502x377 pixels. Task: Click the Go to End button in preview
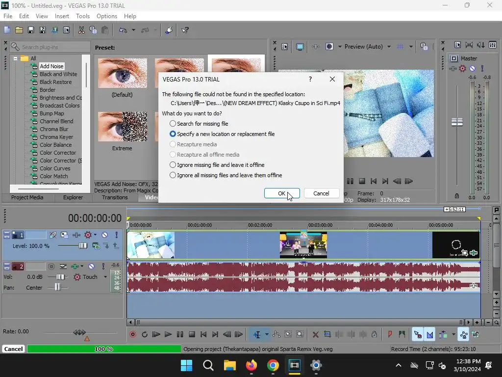(385, 181)
